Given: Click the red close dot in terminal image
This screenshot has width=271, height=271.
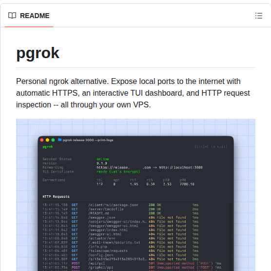Looking at the screenshot, I should pyautogui.click(x=42, y=140).
